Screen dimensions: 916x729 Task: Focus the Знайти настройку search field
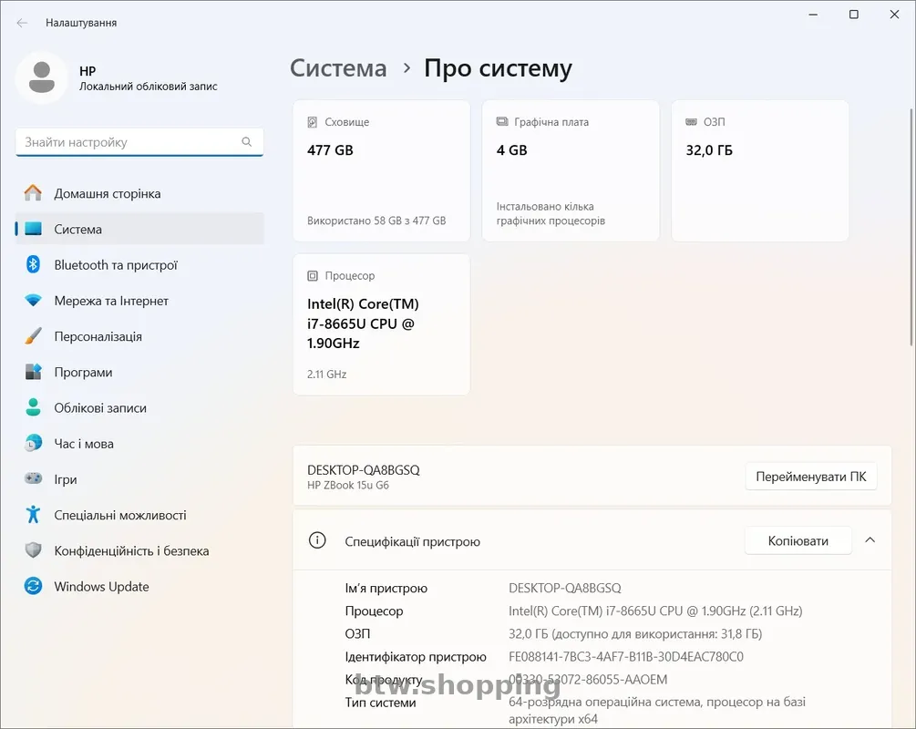[128, 142]
